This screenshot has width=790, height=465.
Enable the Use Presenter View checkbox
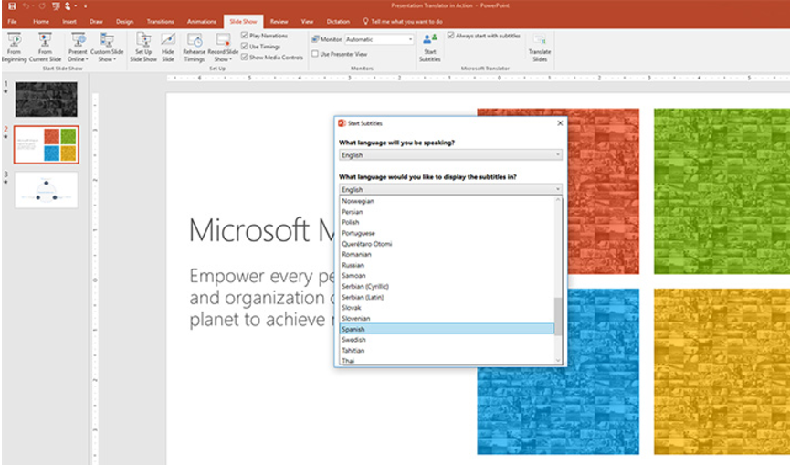click(315, 53)
